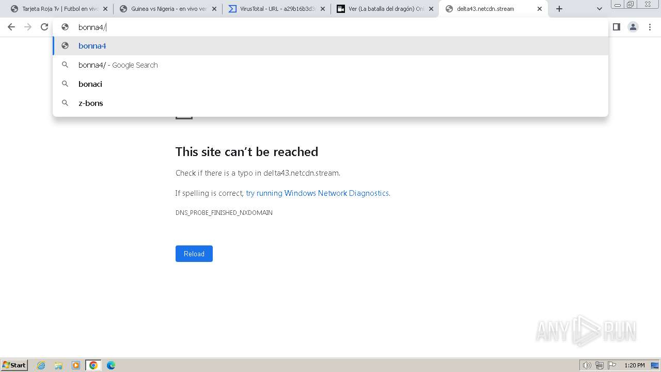Select the Chrome icon in the taskbar

pyautogui.click(x=93, y=365)
